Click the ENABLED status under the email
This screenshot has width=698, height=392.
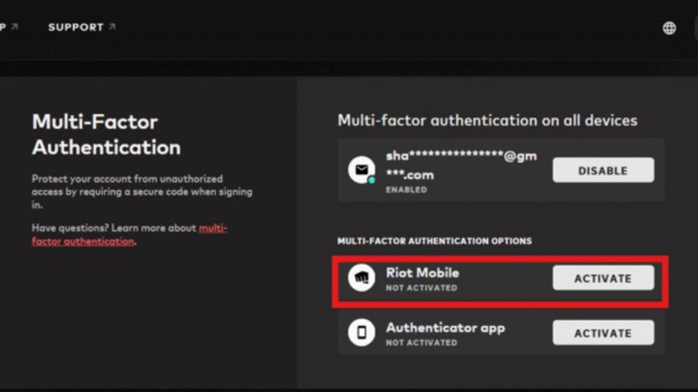[406, 190]
